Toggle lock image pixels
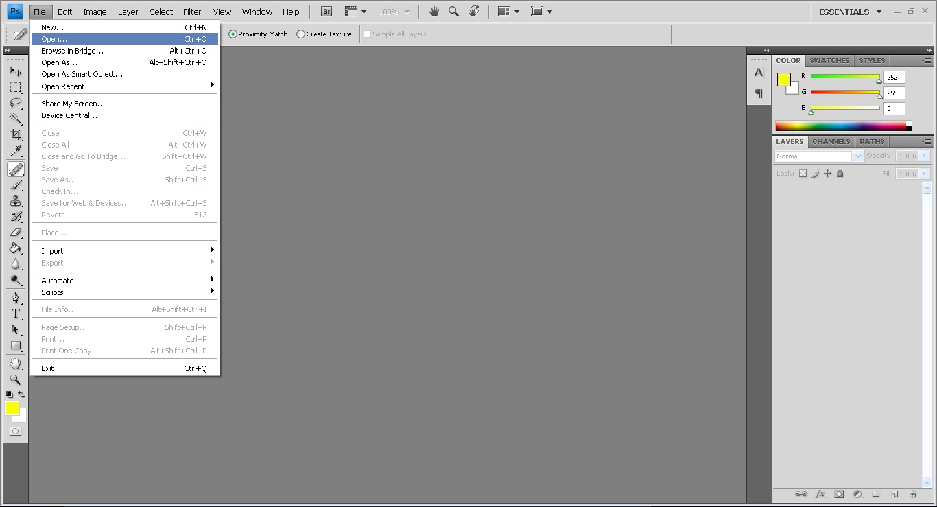The image size is (937, 507). point(816,174)
